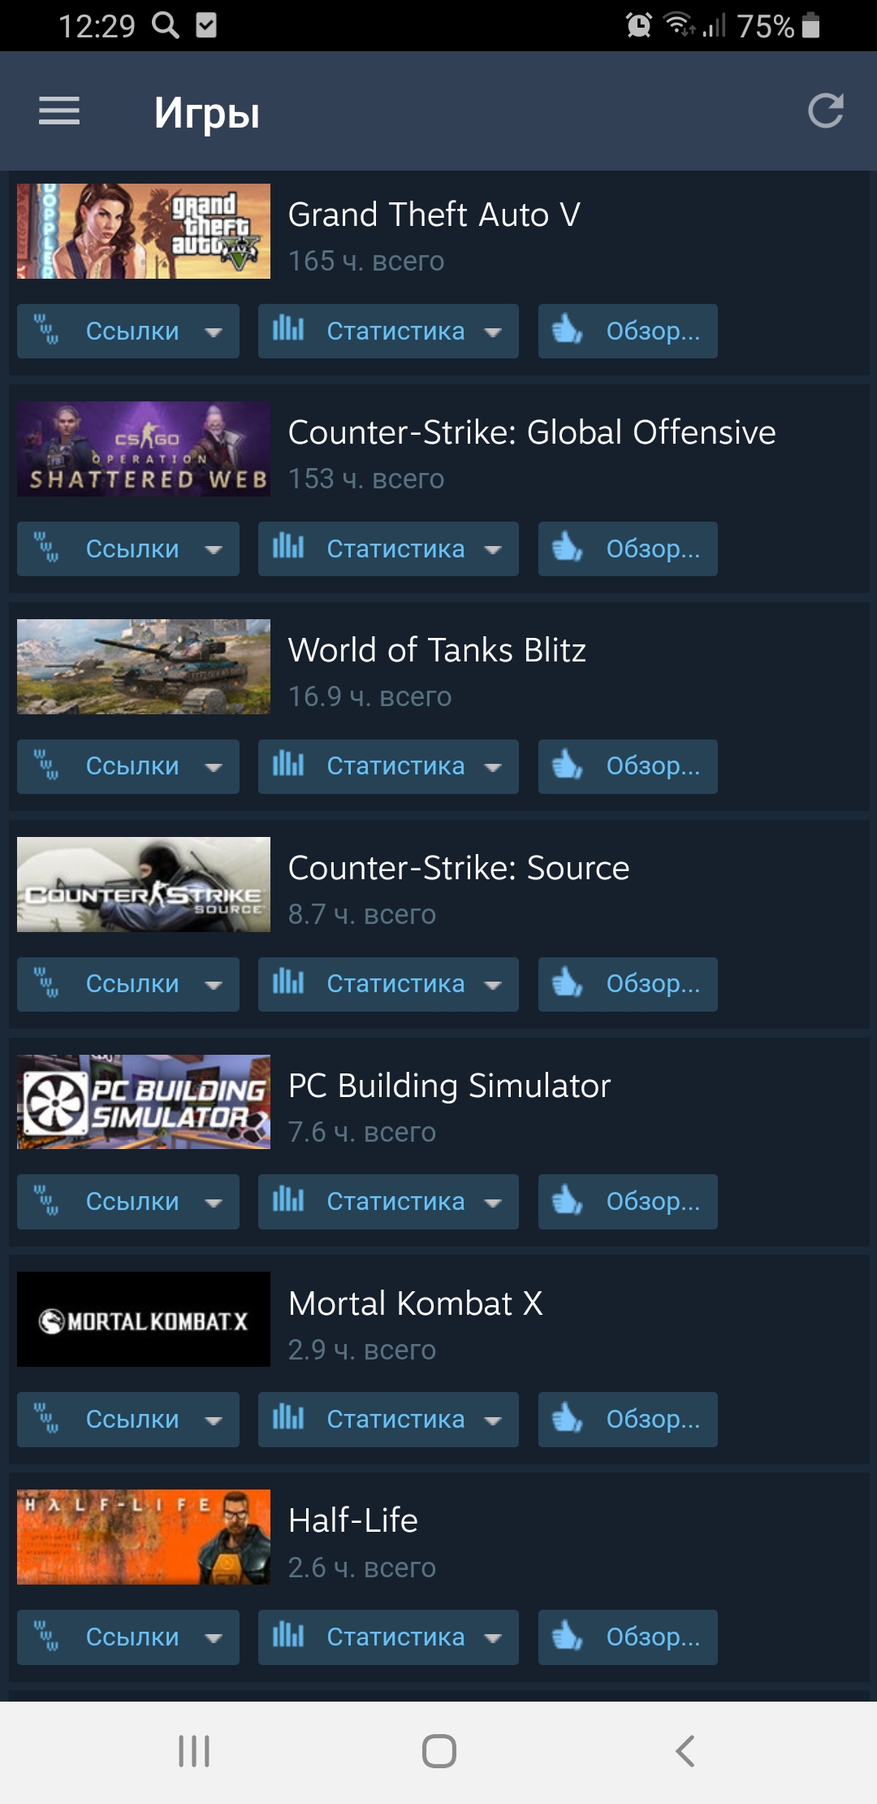This screenshot has width=877, height=1804.
Task: Click links icon for Mortal Kombat X
Action: point(46,1419)
